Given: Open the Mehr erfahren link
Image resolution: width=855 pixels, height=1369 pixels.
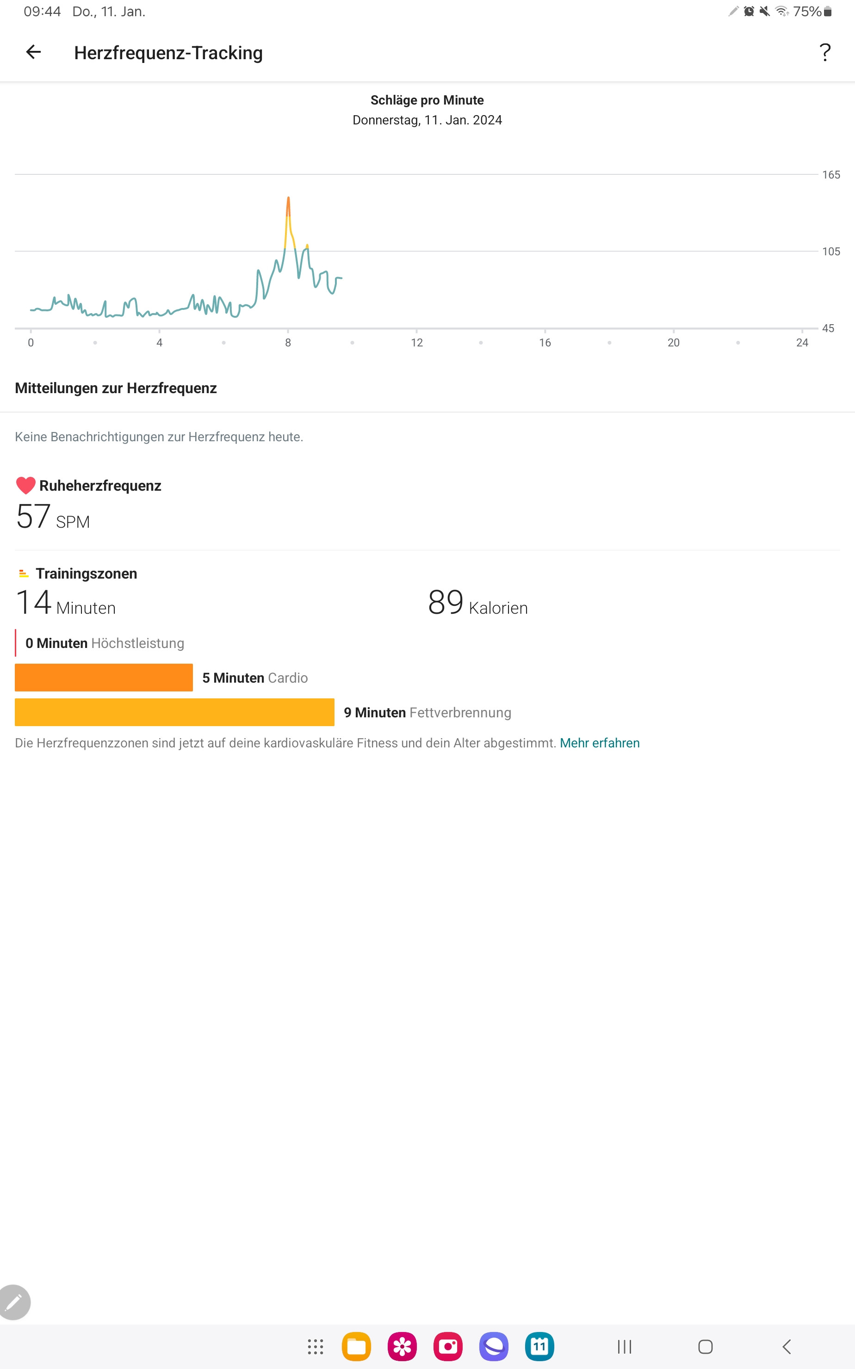Looking at the screenshot, I should pyautogui.click(x=600, y=743).
